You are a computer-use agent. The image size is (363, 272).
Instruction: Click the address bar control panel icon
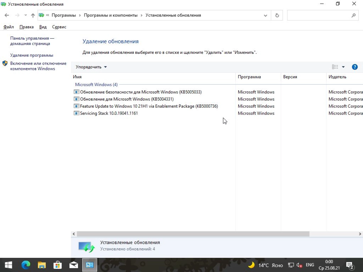click(x=41, y=15)
